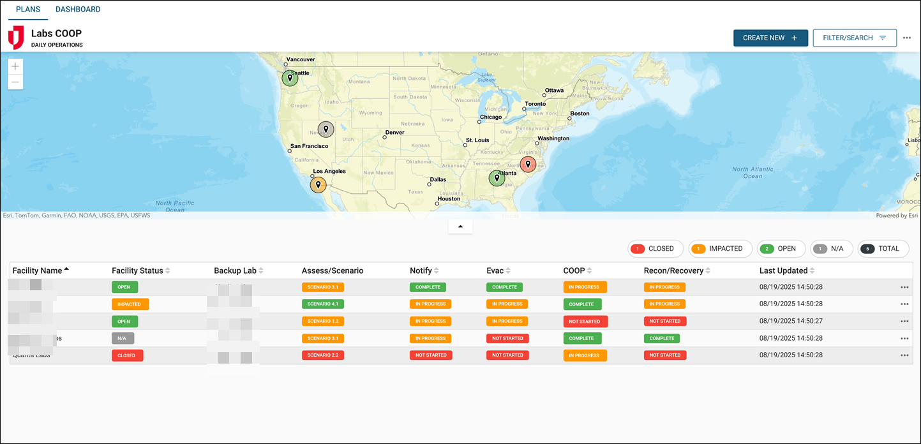
Task: Open the CREATE NEW dialog
Action: tap(770, 38)
